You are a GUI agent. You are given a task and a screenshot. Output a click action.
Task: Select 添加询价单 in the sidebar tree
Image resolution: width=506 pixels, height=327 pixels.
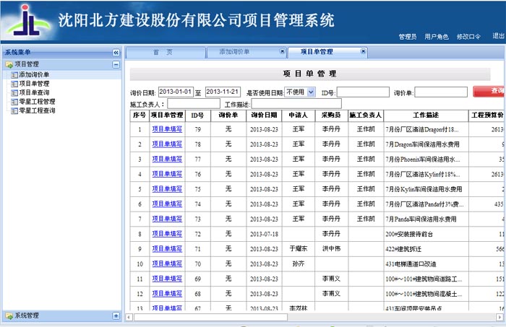point(34,74)
